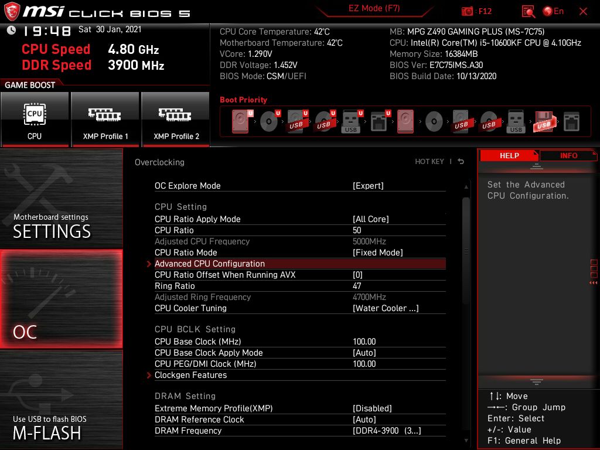The width and height of the screenshot is (600, 450).
Task: Change Extreme Memory Profile(XMP) [Disabled] setting
Action: point(300,408)
